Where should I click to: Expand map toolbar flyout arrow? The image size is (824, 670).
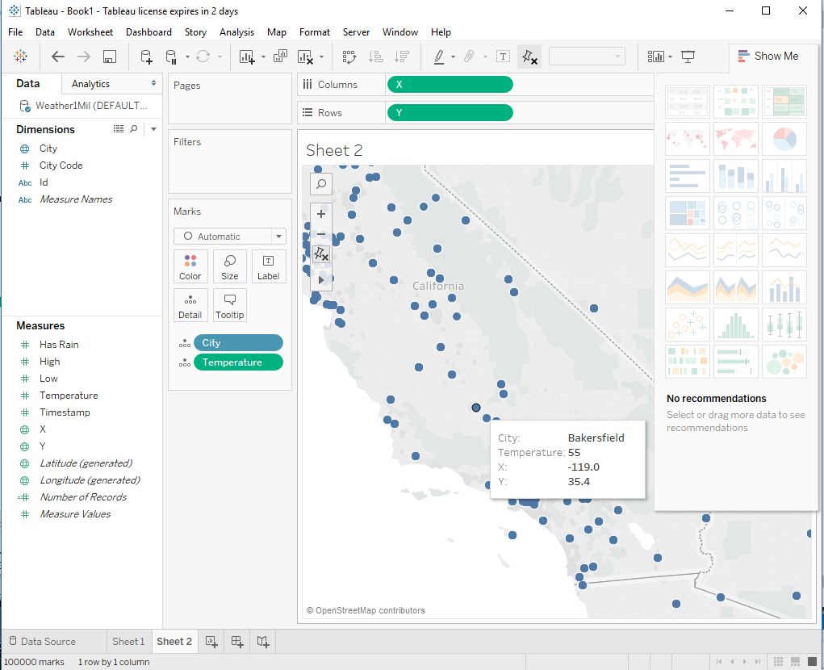321,279
